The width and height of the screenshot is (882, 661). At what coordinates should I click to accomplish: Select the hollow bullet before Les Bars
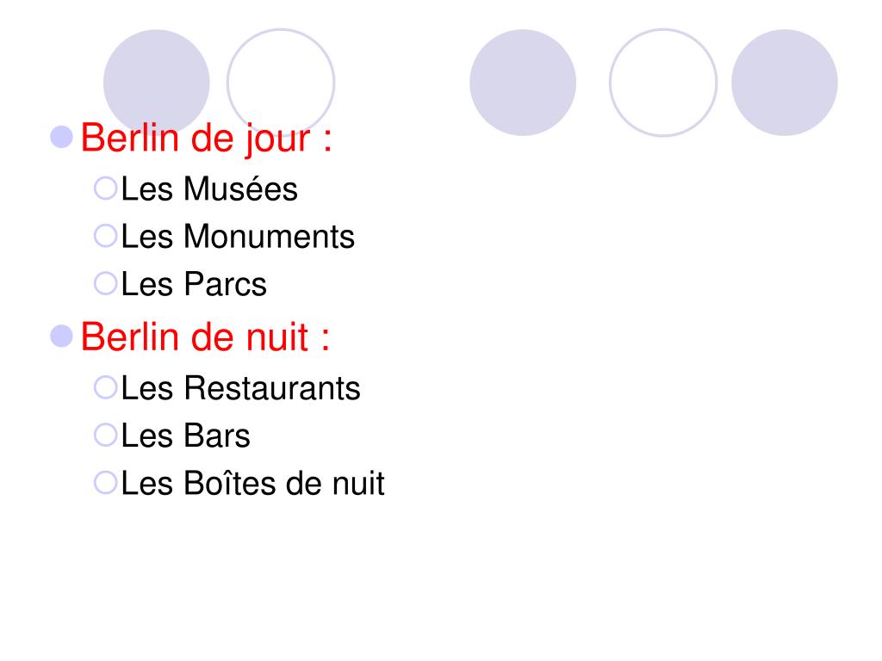point(105,435)
